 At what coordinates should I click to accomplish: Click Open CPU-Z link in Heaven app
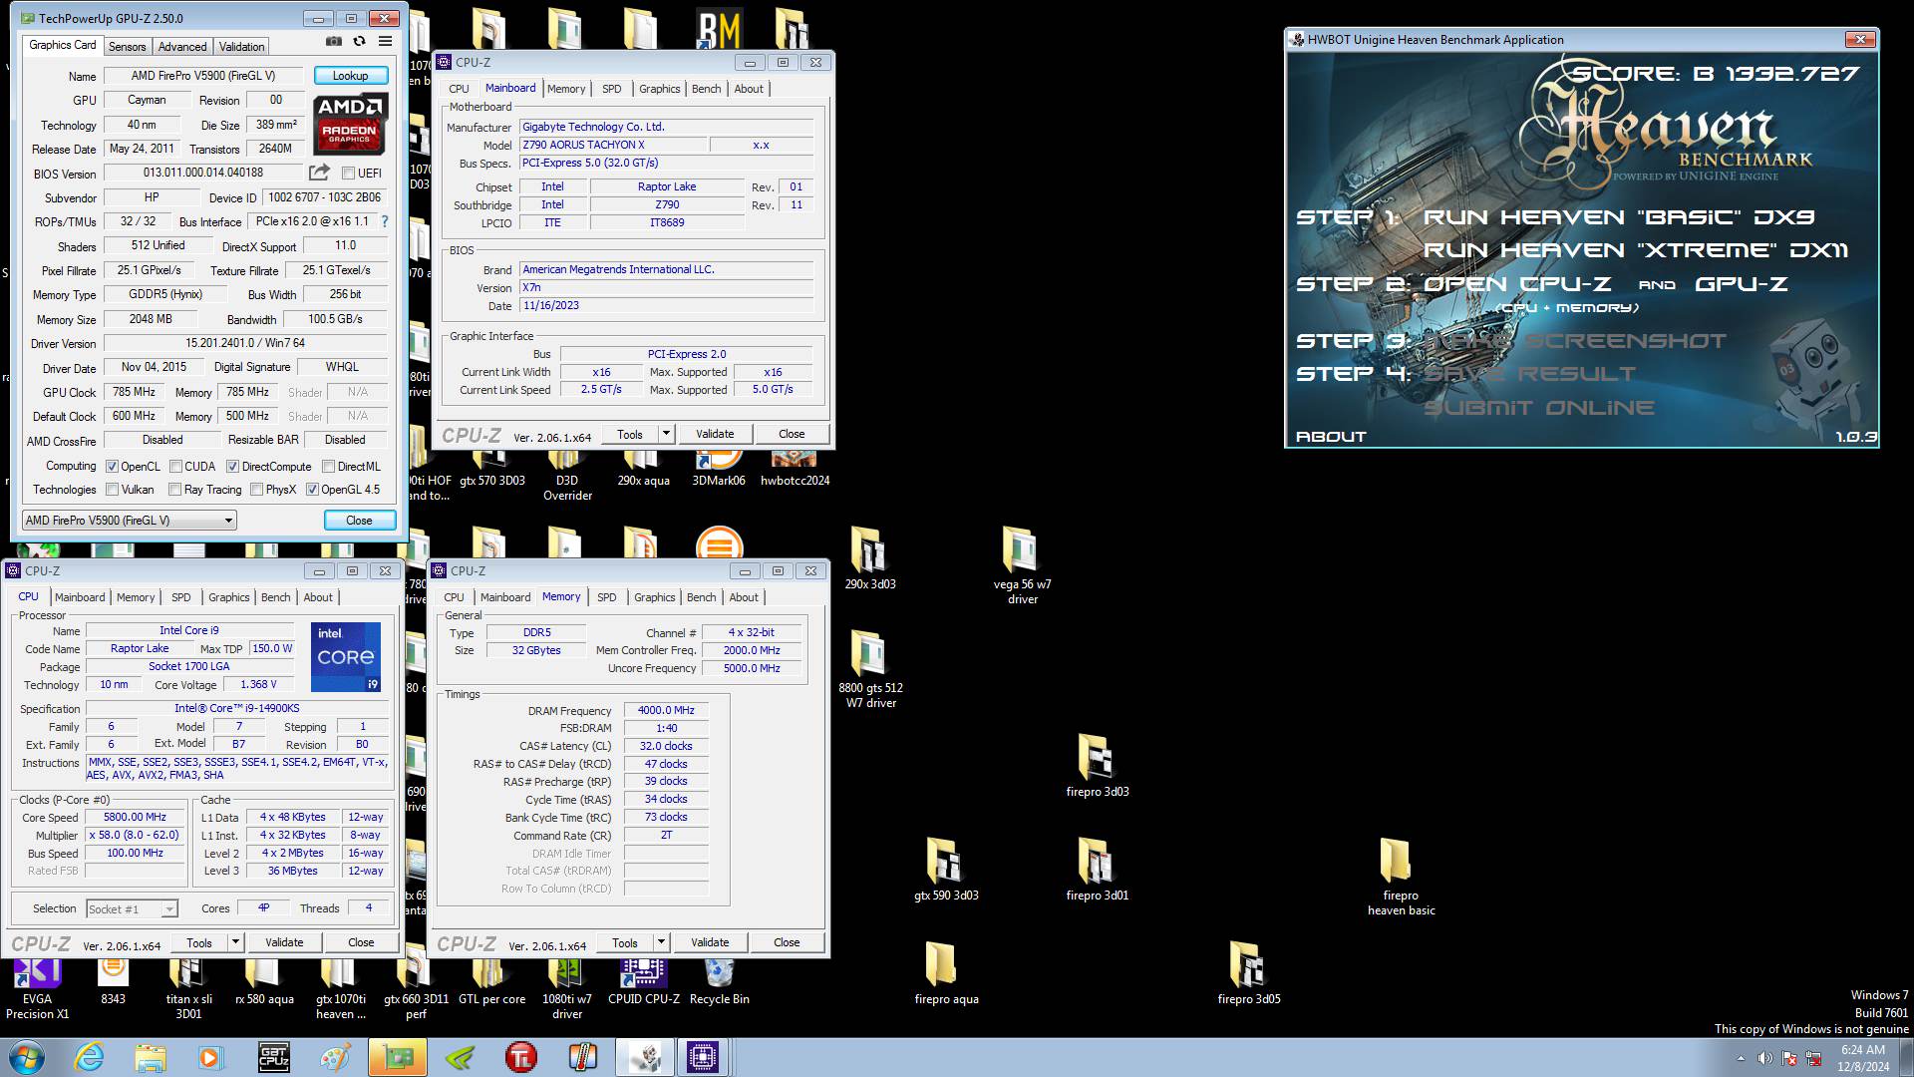(1516, 284)
